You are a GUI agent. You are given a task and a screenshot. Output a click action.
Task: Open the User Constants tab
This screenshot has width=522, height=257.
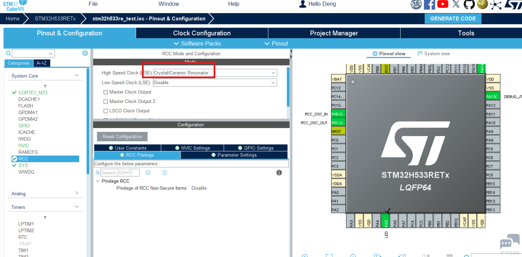[x=128, y=148]
